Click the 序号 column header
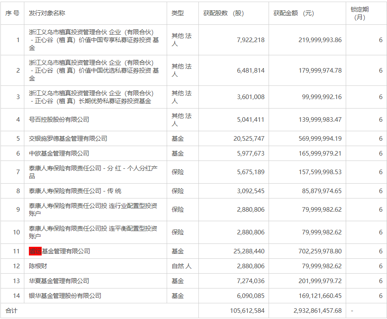 coord(12,13)
